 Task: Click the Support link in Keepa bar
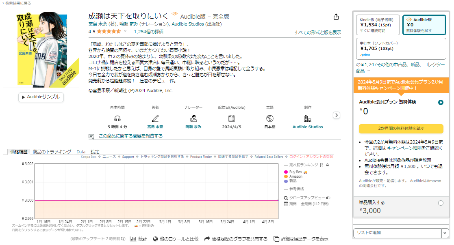(x=128, y=157)
